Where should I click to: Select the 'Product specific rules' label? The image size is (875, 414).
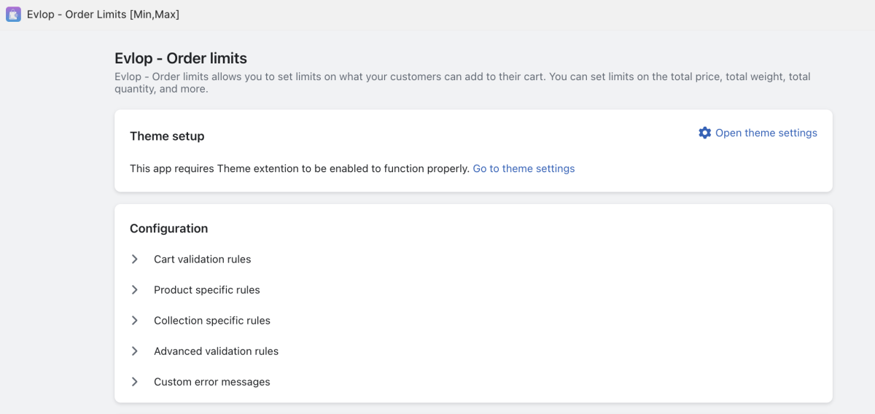coord(206,290)
